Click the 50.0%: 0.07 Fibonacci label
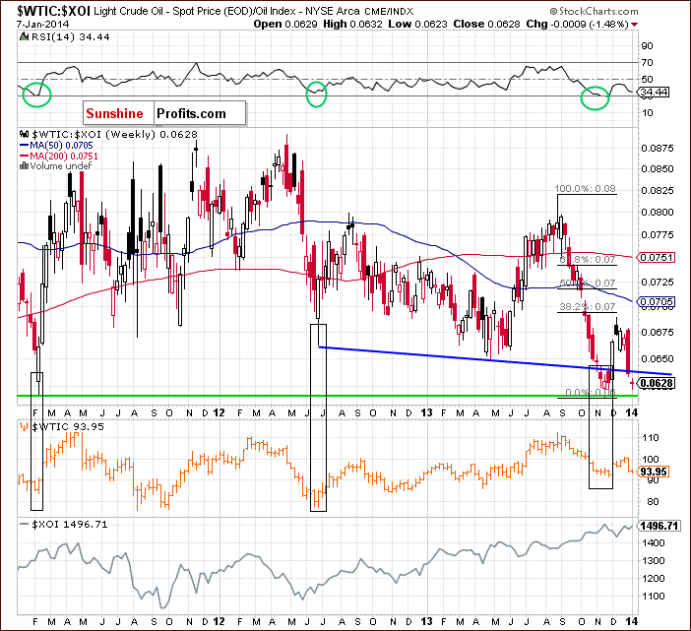 tap(588, 283)
